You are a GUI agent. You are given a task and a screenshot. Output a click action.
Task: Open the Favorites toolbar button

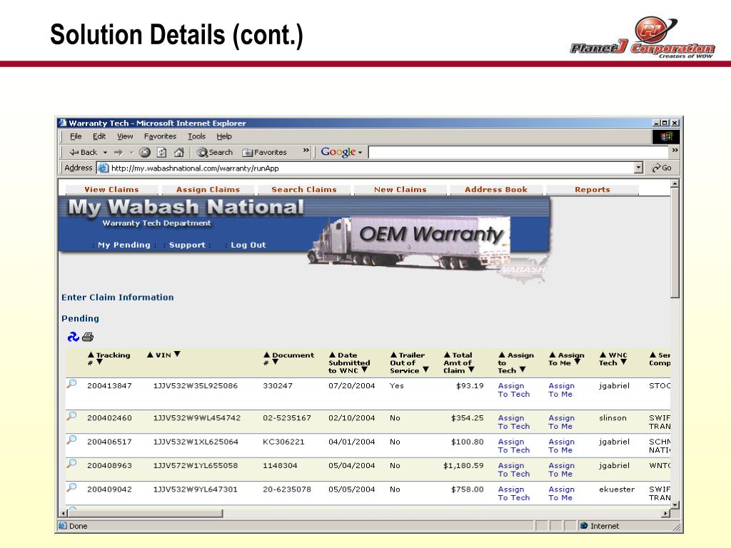point(264,153)
